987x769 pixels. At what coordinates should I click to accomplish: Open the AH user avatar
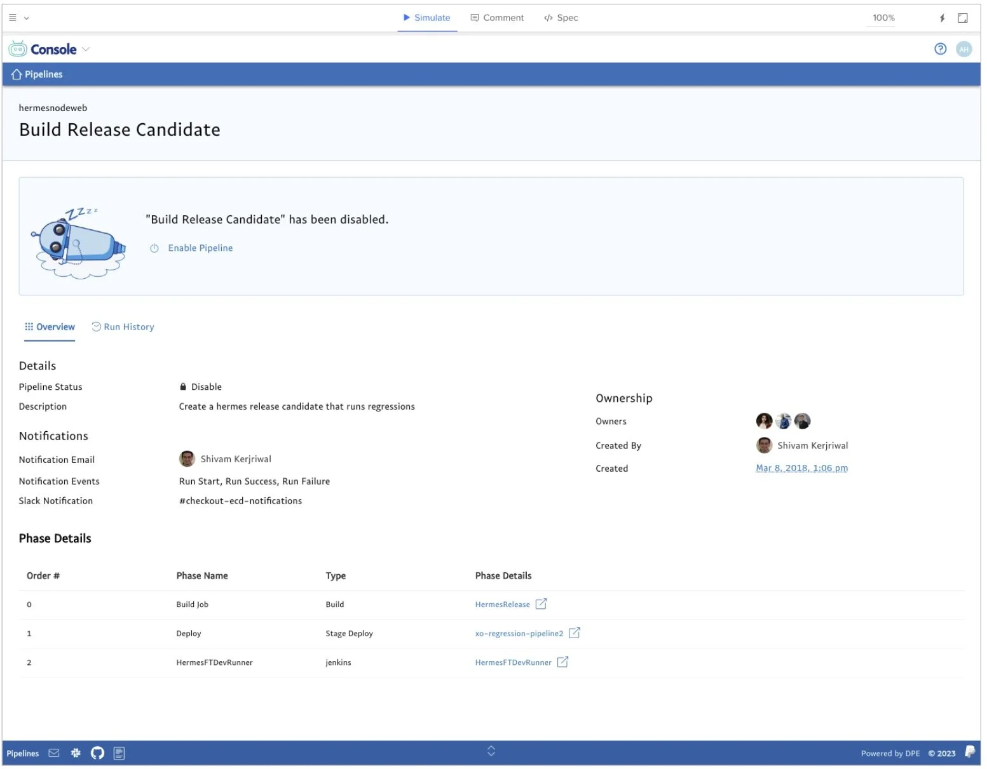pyautogui.click(x=965, y=49)
